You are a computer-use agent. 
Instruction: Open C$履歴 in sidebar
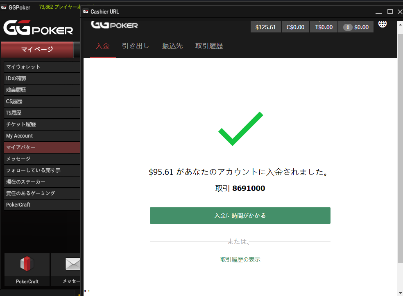click(42, 101)
